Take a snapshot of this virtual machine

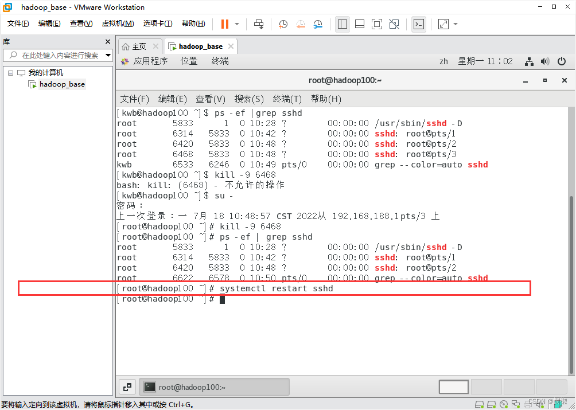(x=283, y=24)
